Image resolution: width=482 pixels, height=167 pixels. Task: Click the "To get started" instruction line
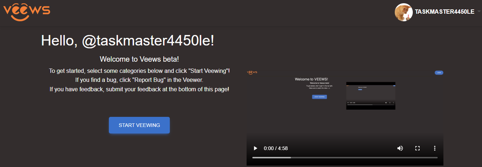click(x=140, y=71)
